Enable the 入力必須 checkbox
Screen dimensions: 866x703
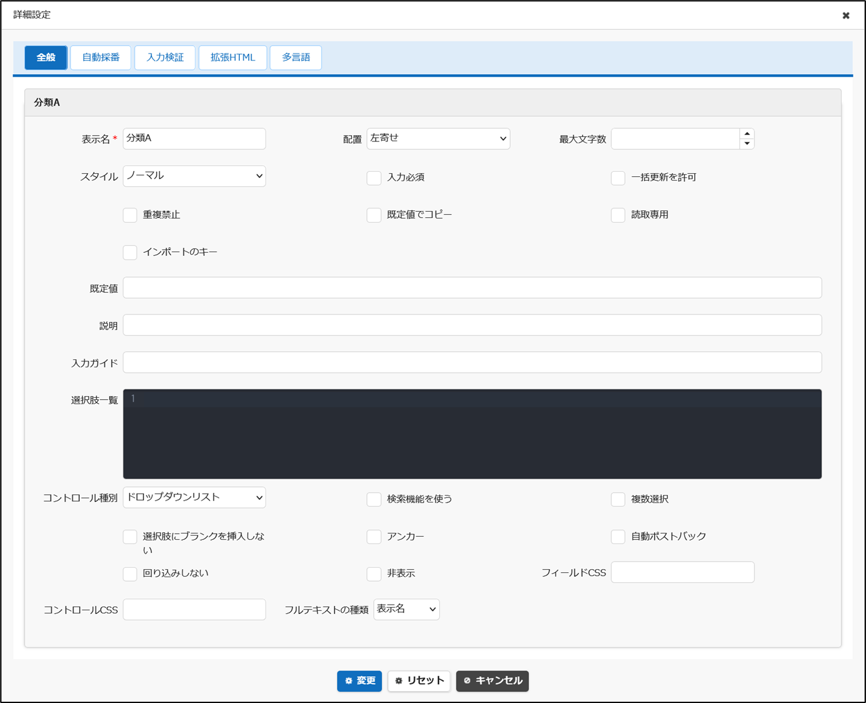coord(374,177)
